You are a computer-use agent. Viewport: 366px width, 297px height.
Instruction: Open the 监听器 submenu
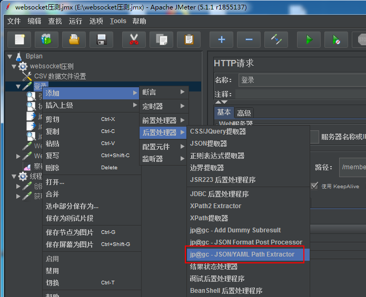(163, 159)
